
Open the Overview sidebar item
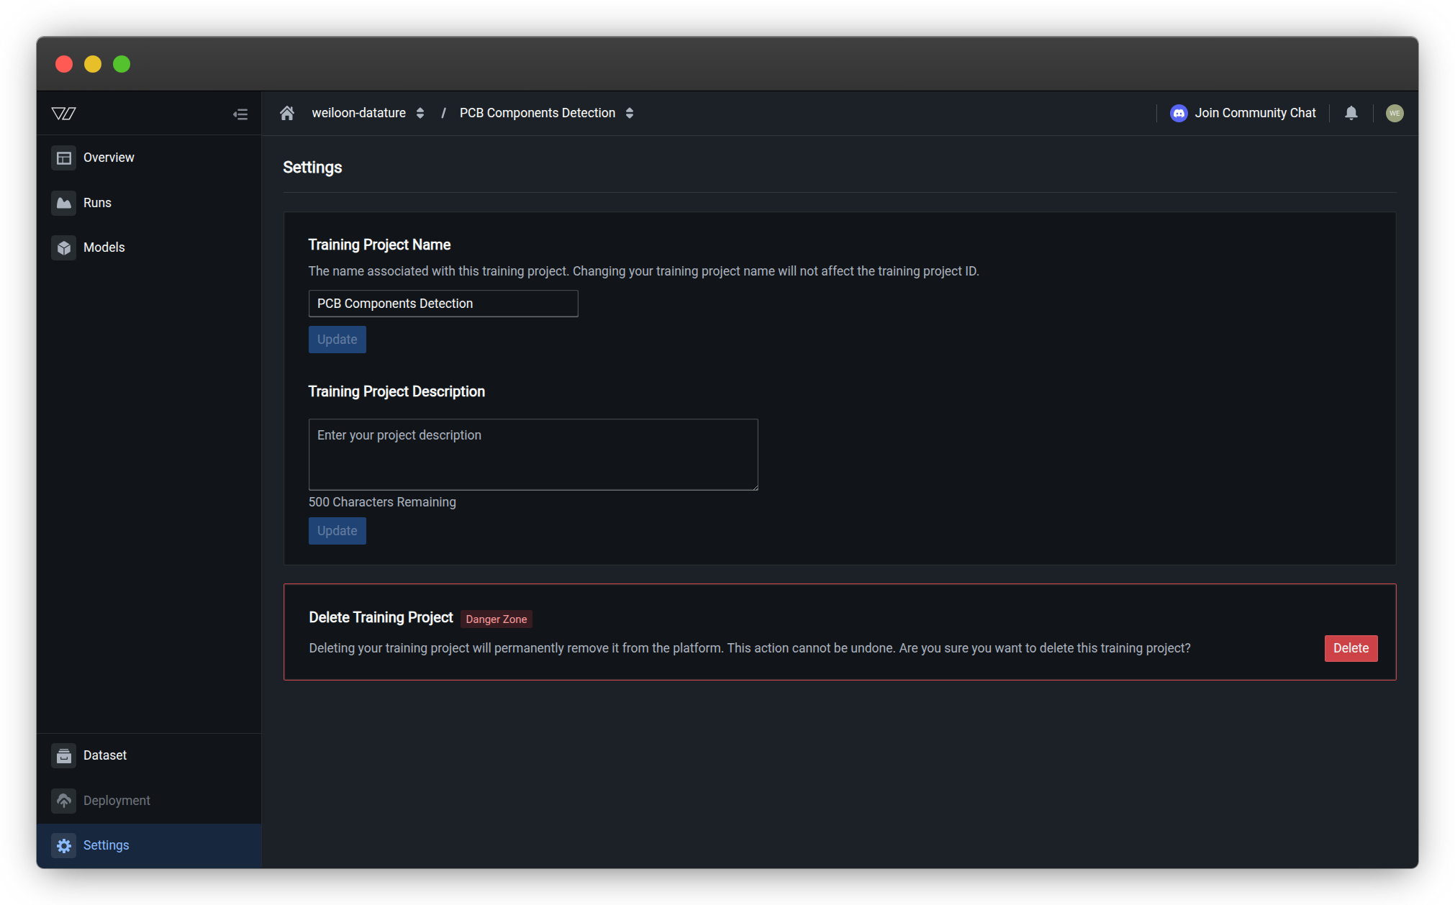pos(109,158)
